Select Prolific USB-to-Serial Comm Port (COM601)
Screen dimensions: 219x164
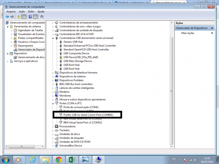[88, 115]
